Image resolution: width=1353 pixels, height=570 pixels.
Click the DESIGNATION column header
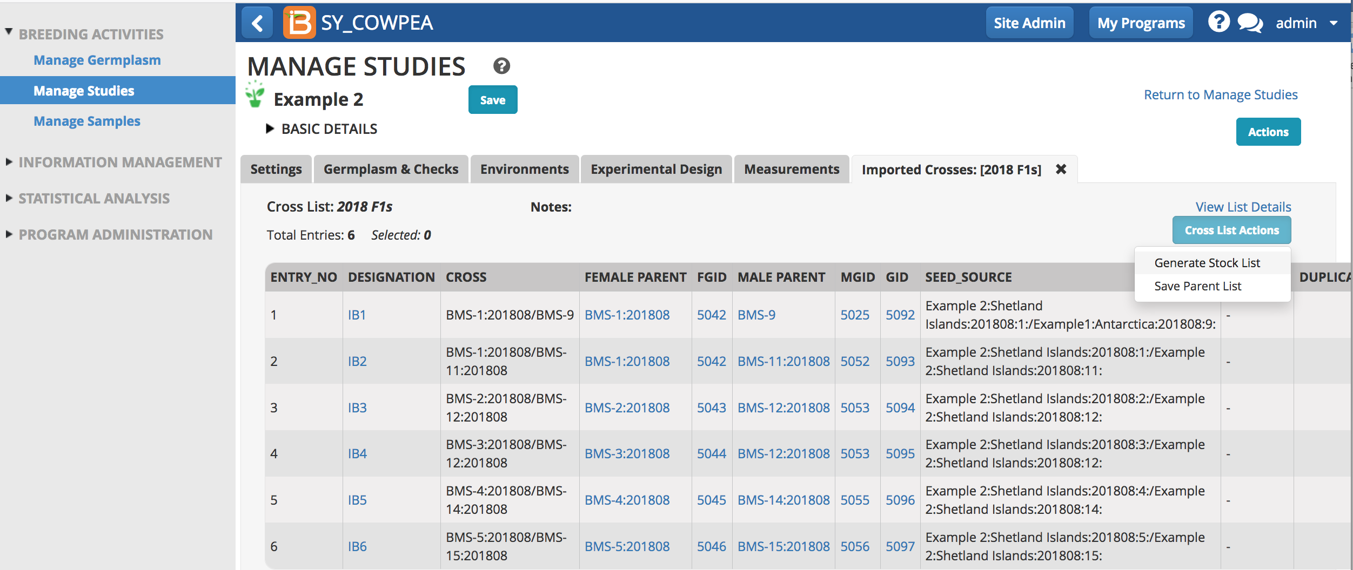coord(391,277)
